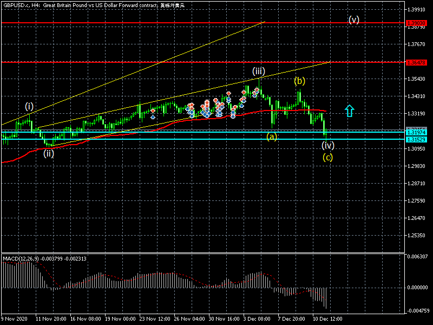This screenshot has height=325, width=433.
Task: Select the cyan up arrow object
Action: coord(349,110)
